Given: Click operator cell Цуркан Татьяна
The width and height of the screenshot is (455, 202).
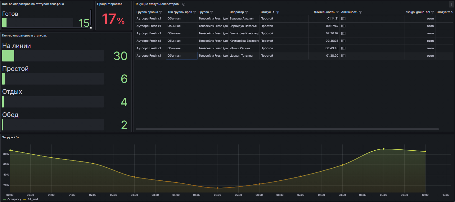Looking at the screenshot, I should [x=244, y=56].
